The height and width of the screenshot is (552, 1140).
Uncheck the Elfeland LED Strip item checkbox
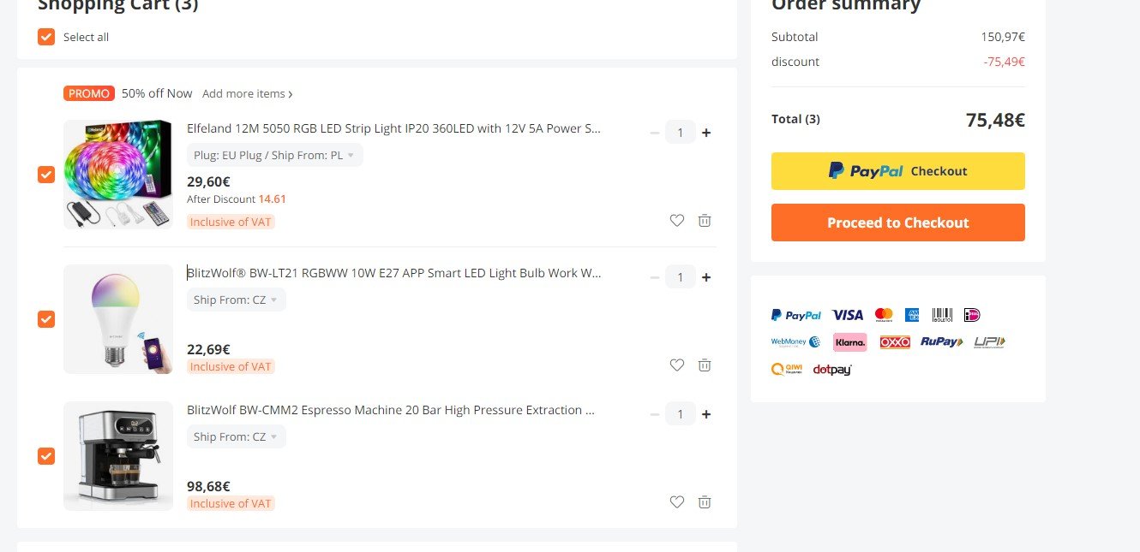pos(46,175)
